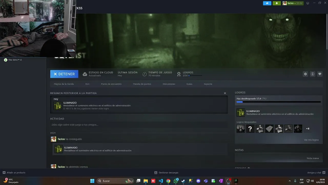
Task: Click seventh locked achievement icon
Action: pyautogui.click(x=298, y=129)
